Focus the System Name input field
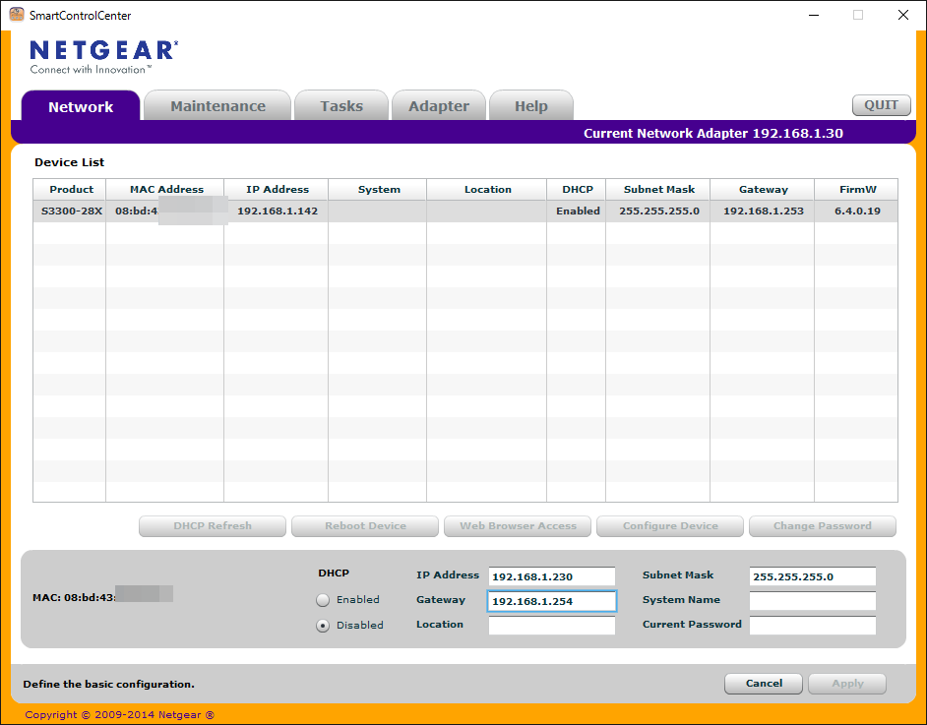The image size is (927, 725). [813, 601]
